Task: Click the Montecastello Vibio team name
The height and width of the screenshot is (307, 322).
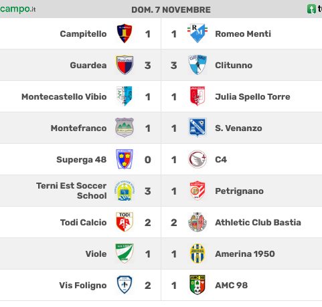Action: click(64, 97)
